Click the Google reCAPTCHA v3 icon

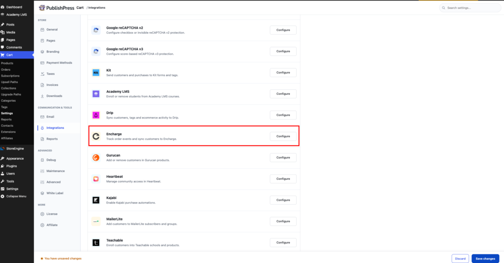click(x=96, y=52)
